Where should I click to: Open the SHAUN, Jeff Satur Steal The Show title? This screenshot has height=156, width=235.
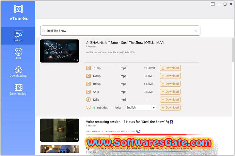click(125, 43)
